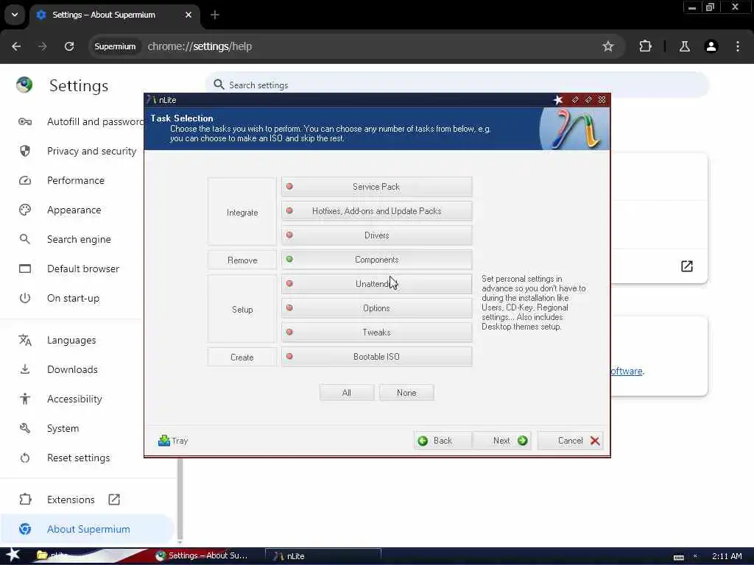Image resolution: width=754 pixels, height=565 pixels.
Task: Click the Extensions external link icon
Action: [114, 500]
